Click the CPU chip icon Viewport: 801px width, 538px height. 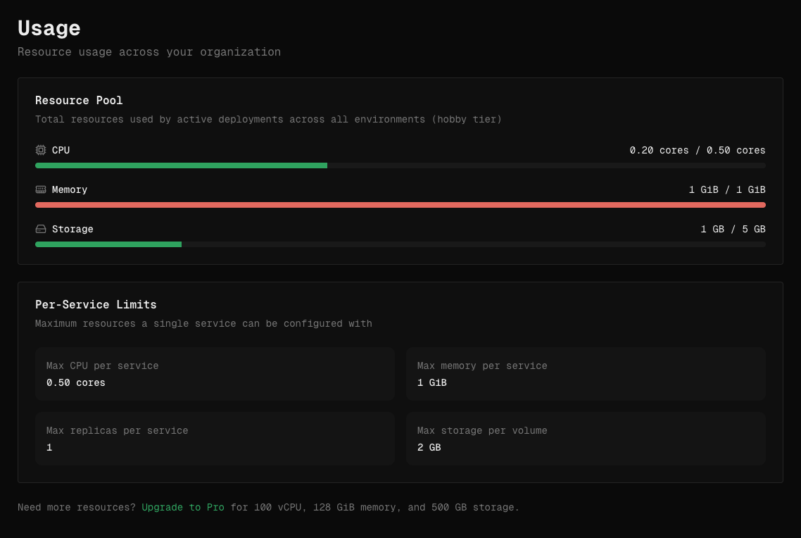tap(41, 150)
